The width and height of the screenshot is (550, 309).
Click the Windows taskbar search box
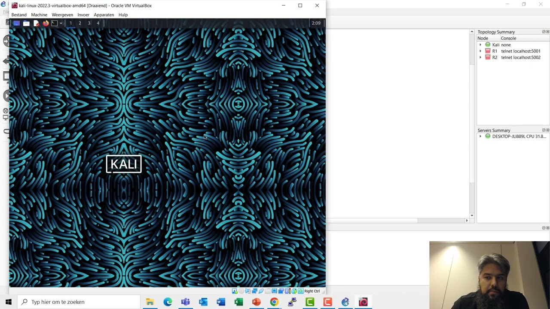coord(79,302)
